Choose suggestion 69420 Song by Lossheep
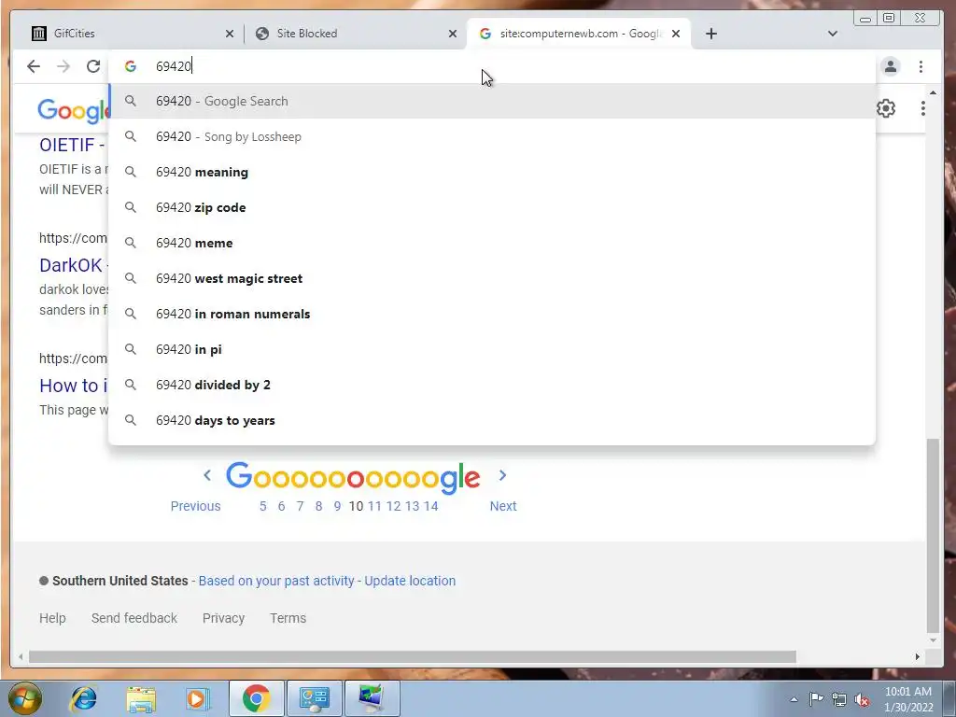 [491, 136]
